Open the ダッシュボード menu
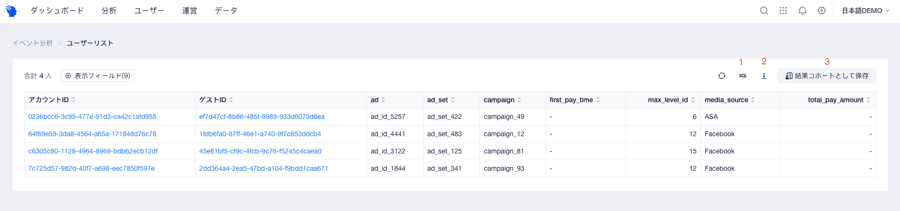Viewport: 900px width, 211px height. point(57,11)
